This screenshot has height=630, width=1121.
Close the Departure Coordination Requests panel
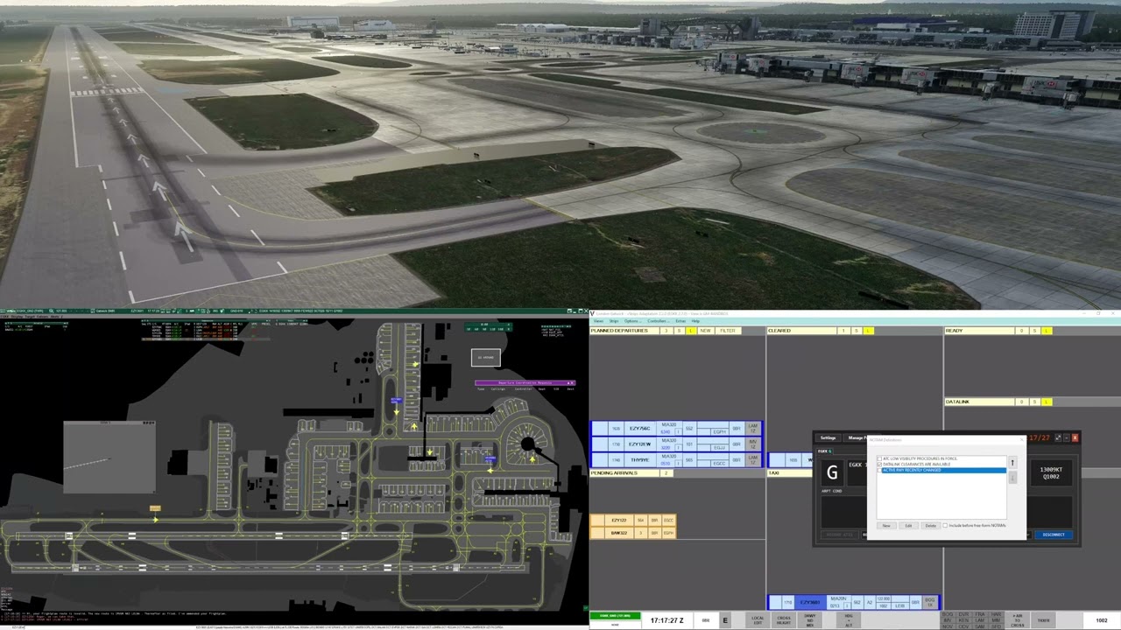tap(570, 382)
